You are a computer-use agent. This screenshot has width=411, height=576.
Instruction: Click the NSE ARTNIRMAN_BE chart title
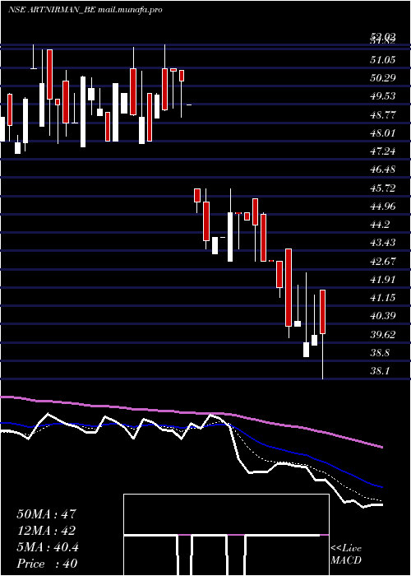click(x=85, y=10)
